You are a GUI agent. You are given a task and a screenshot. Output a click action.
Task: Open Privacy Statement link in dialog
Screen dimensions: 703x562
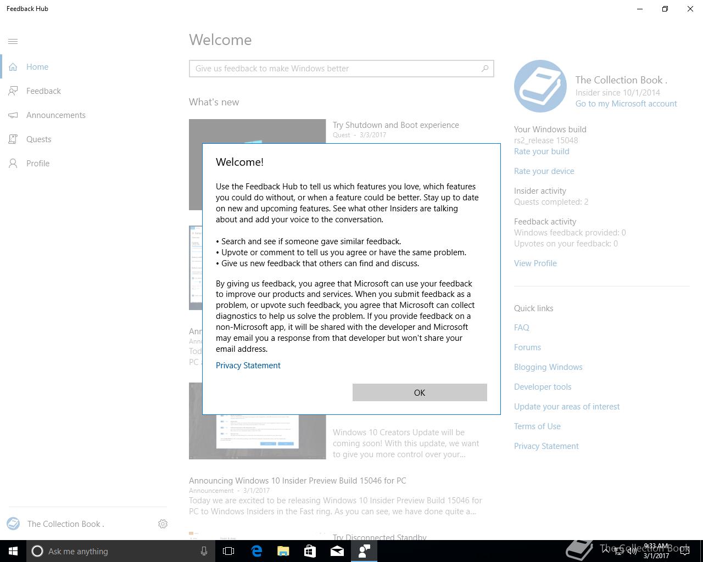(x=248, y=366)
